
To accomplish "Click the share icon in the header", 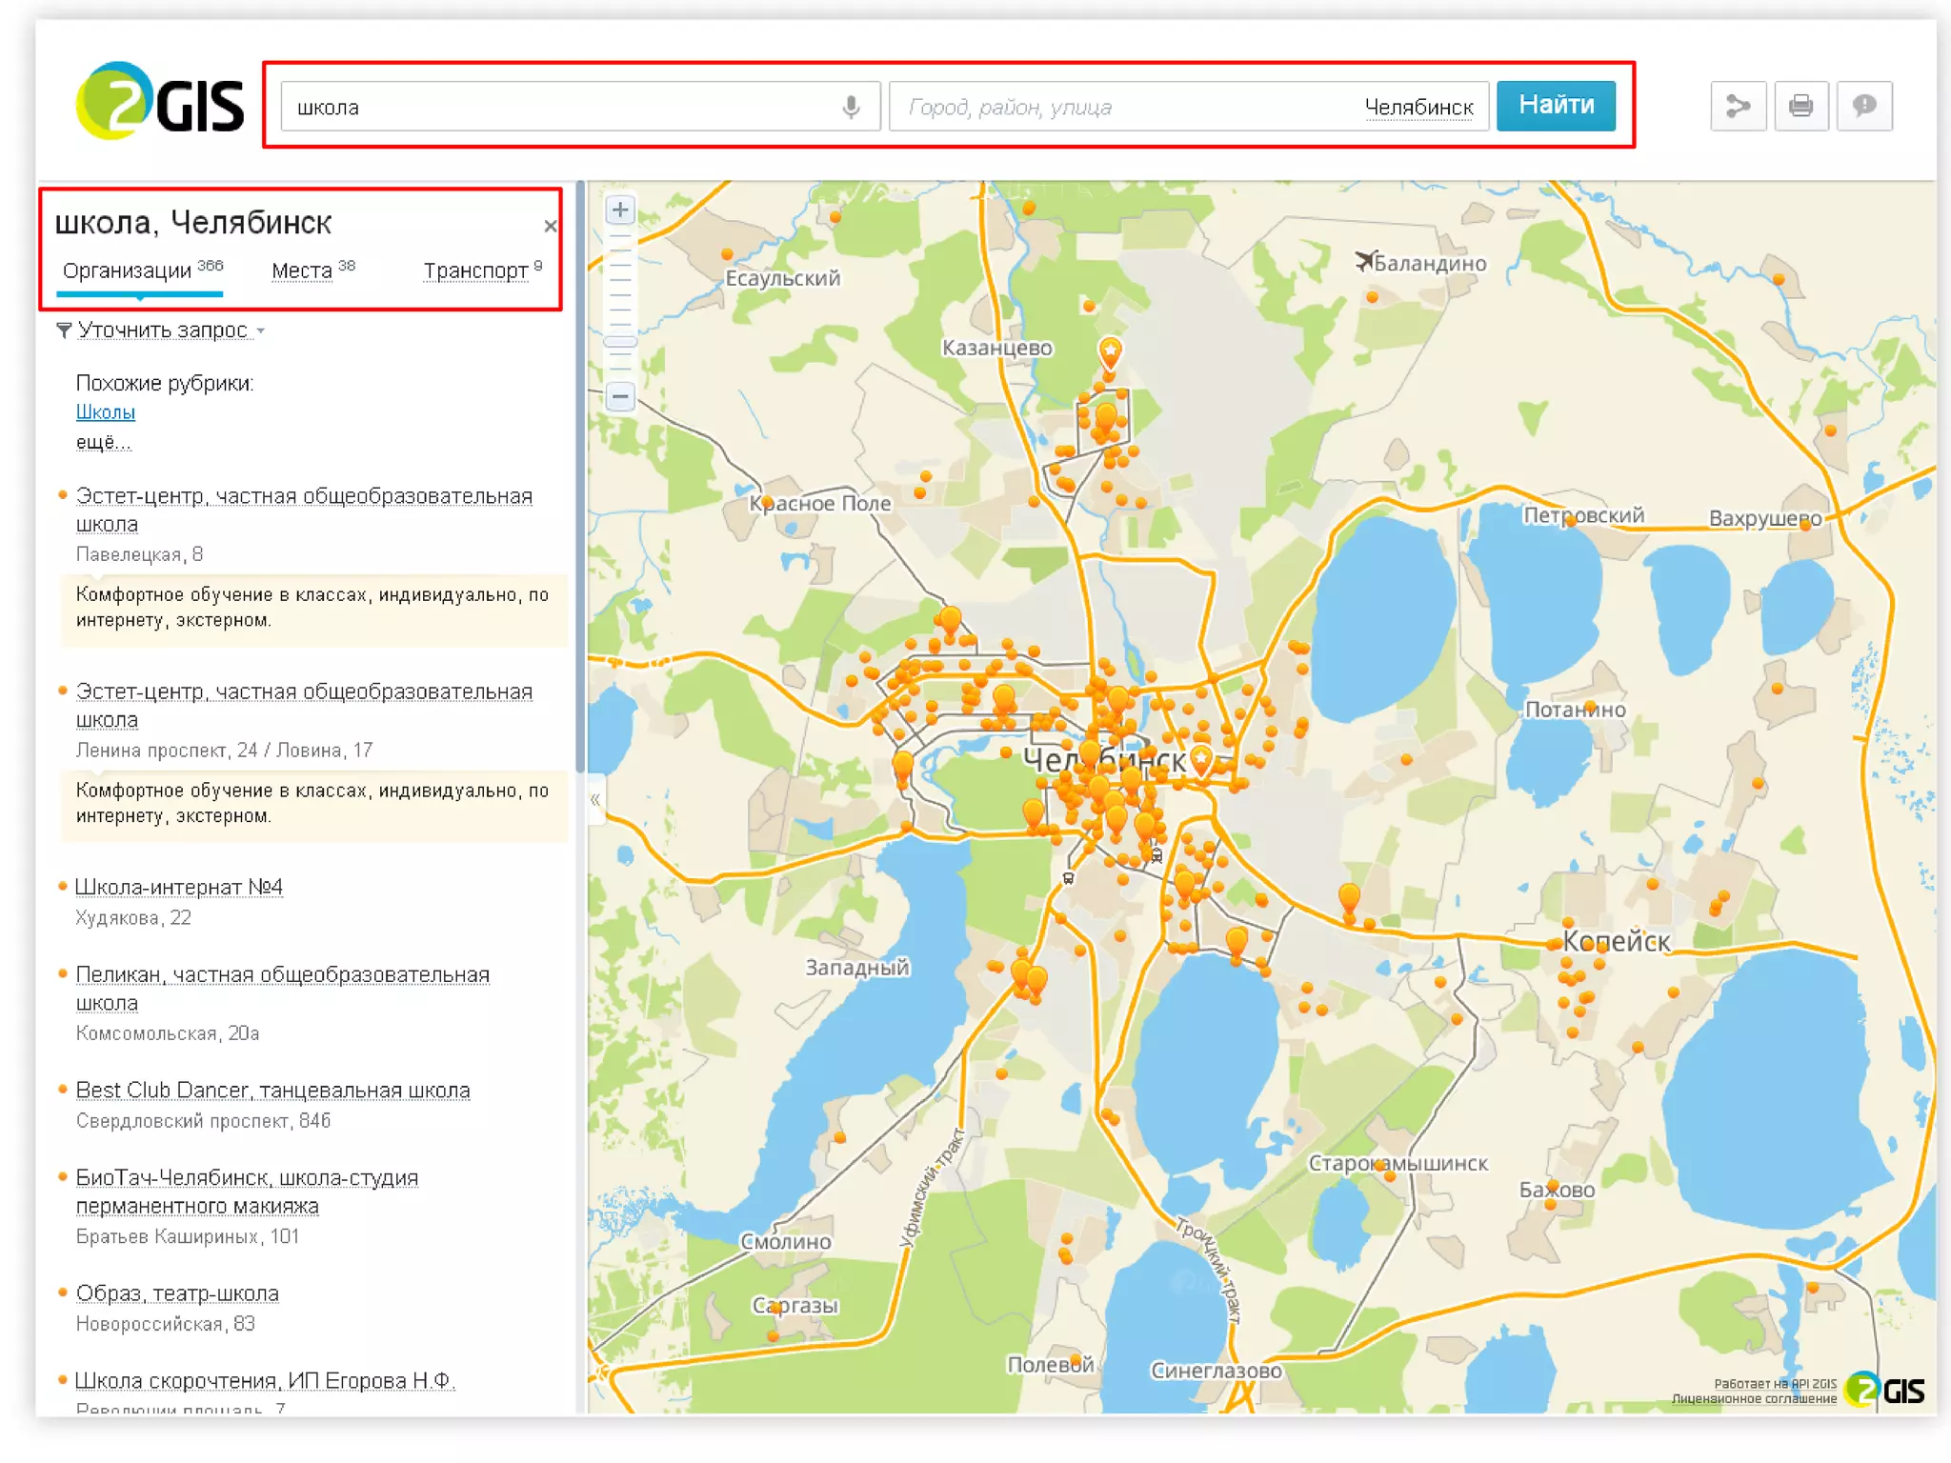I will click(1738, 106).
